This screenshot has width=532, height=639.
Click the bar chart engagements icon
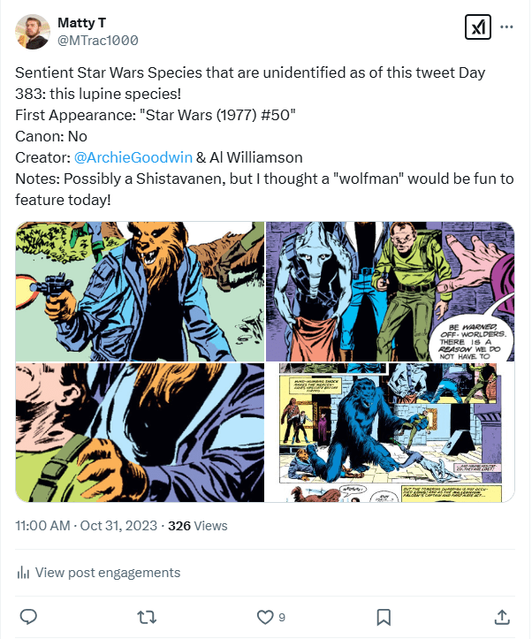(x=24, y=573)
